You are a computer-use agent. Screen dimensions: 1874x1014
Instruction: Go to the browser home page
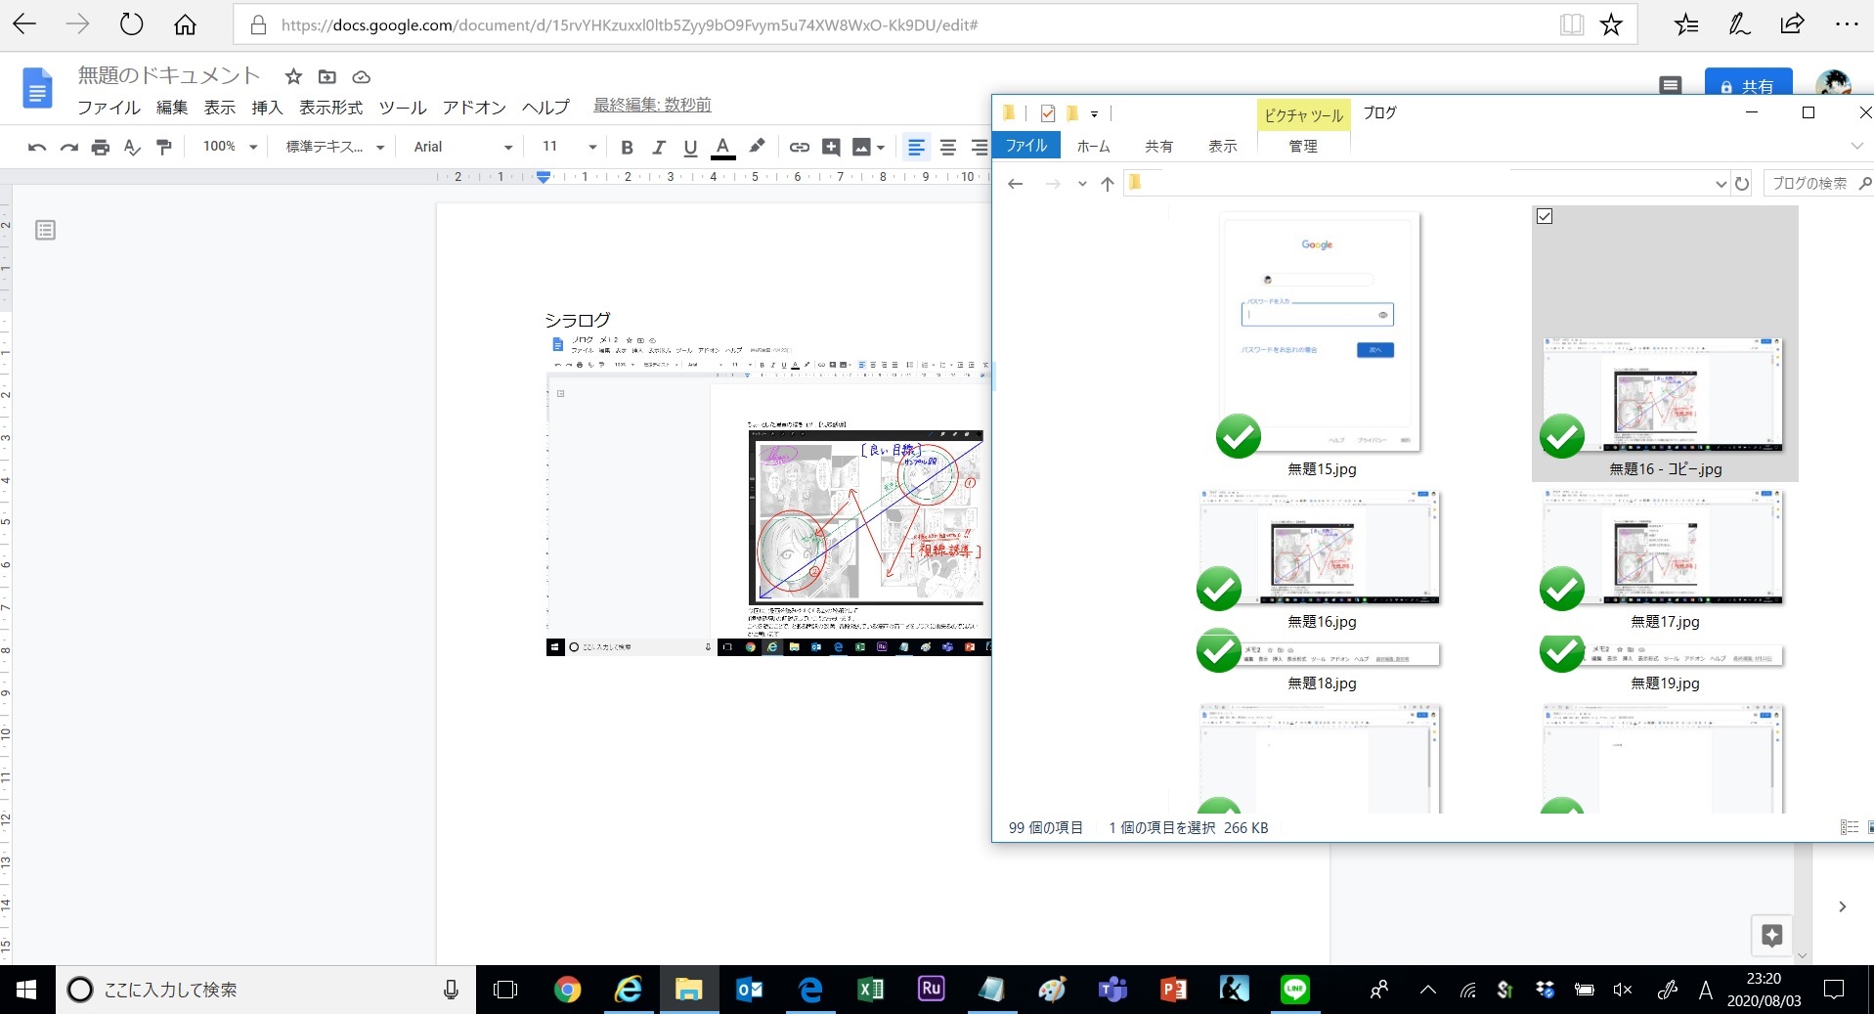[x=185, y=24]
